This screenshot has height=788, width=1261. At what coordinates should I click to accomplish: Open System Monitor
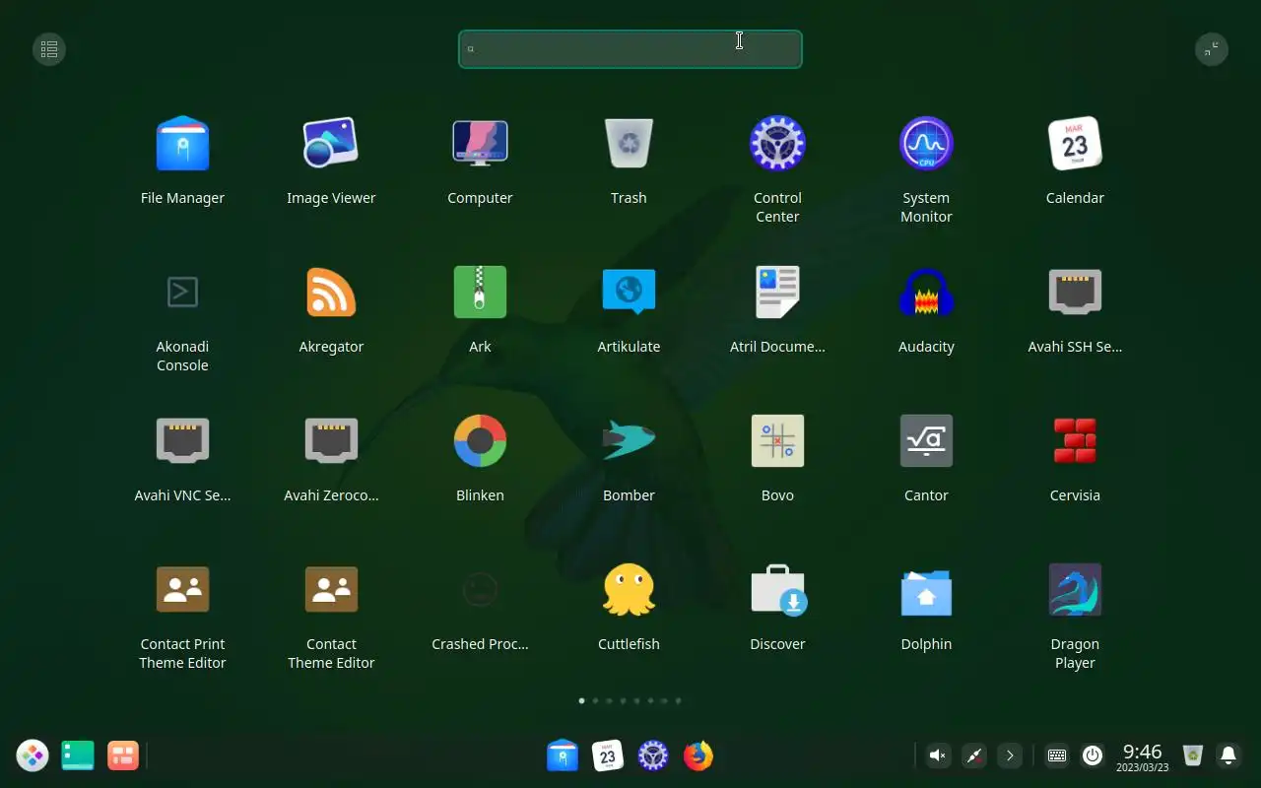point(926,144)
